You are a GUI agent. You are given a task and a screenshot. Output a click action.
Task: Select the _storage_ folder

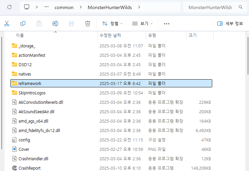click(111, 46)
